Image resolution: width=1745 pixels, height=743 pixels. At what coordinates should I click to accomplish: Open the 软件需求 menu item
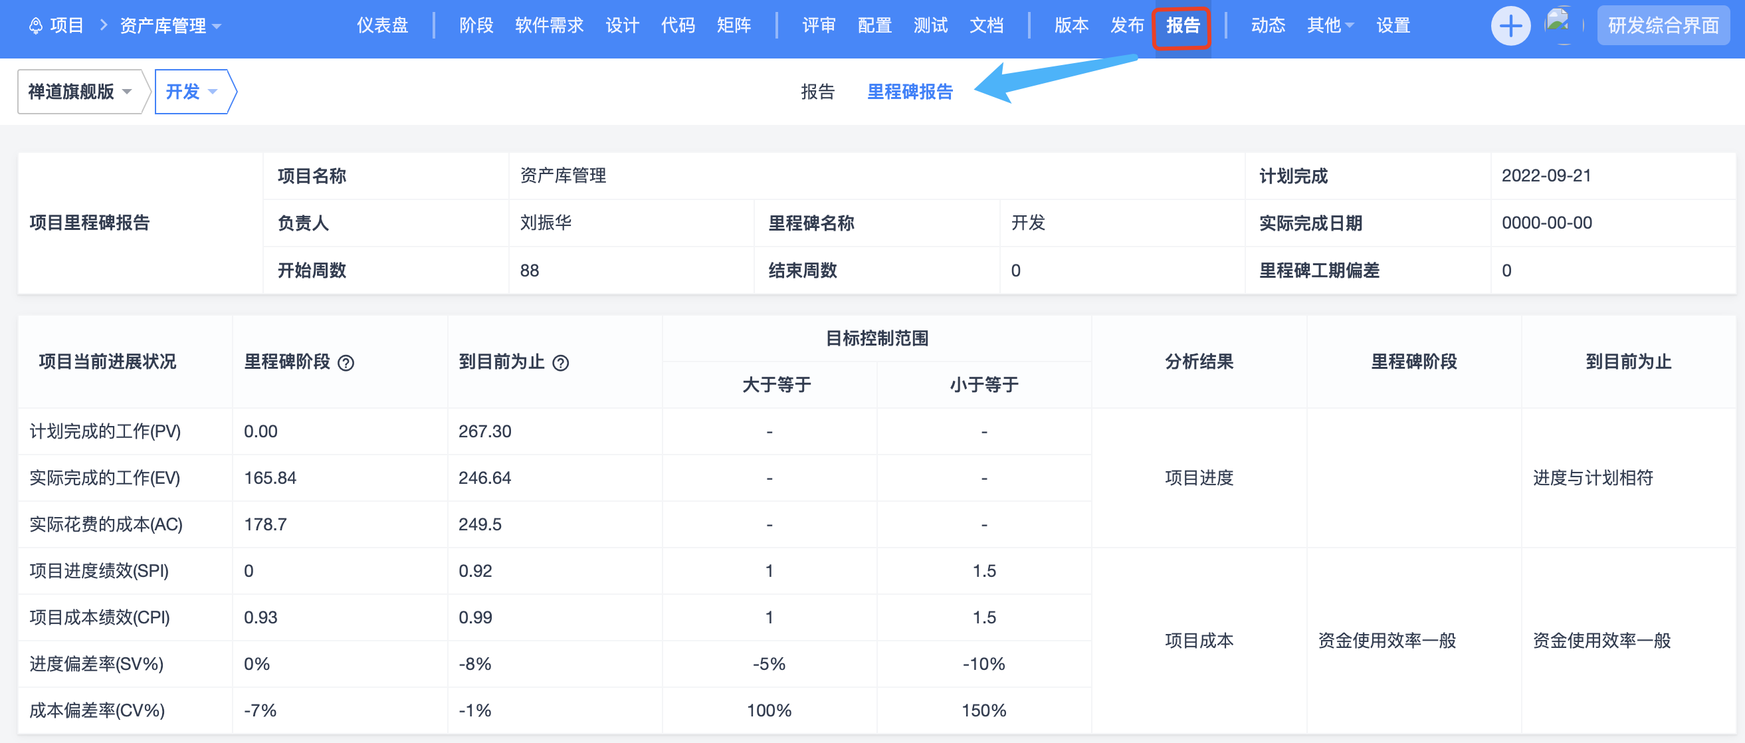pyautogui.click(x=549, y=26)
